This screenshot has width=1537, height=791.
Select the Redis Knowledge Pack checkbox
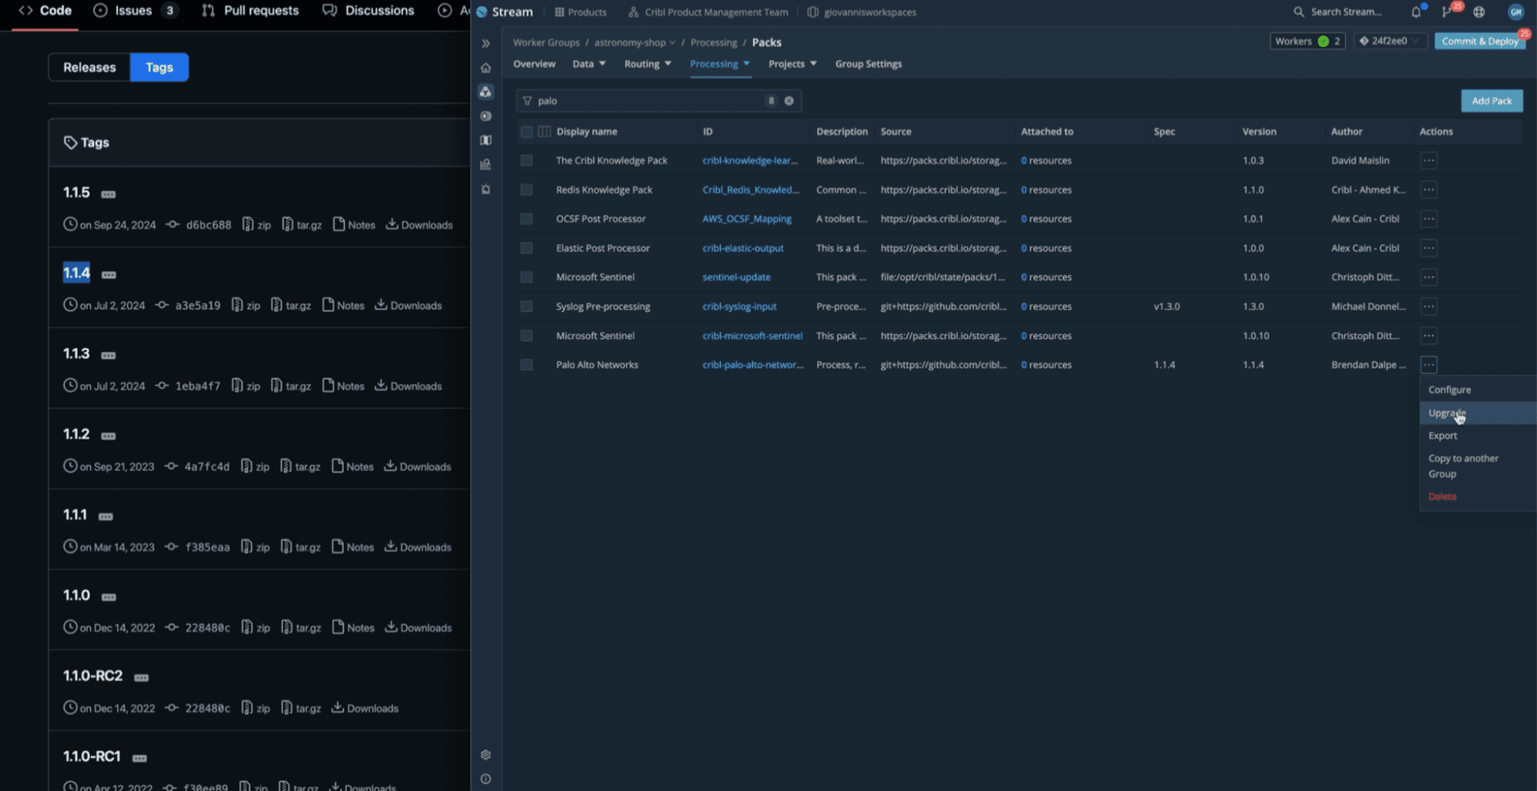tap(526, 189)
